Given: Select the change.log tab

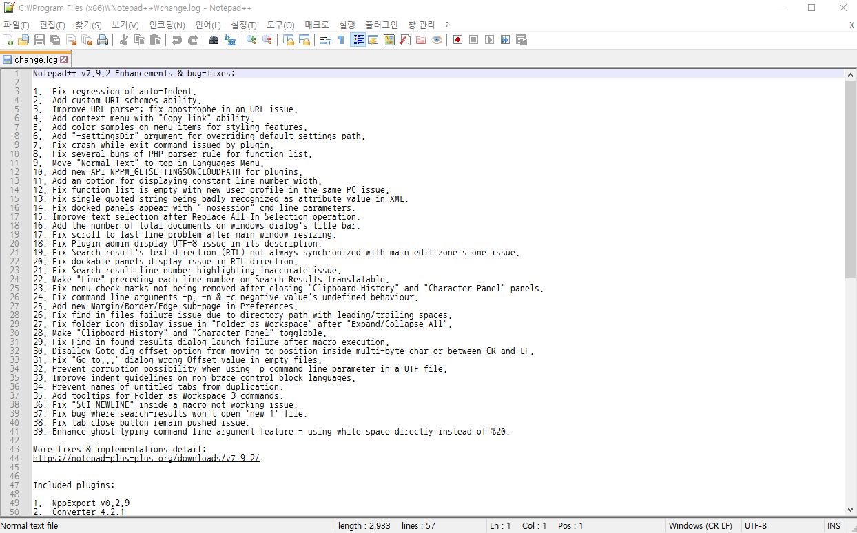Looking at the screenshot, I should [x=36, y=60].
